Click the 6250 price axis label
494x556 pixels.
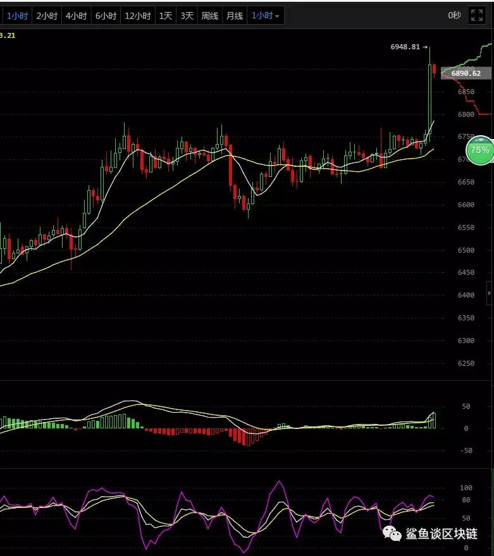(x=466, y=363)
